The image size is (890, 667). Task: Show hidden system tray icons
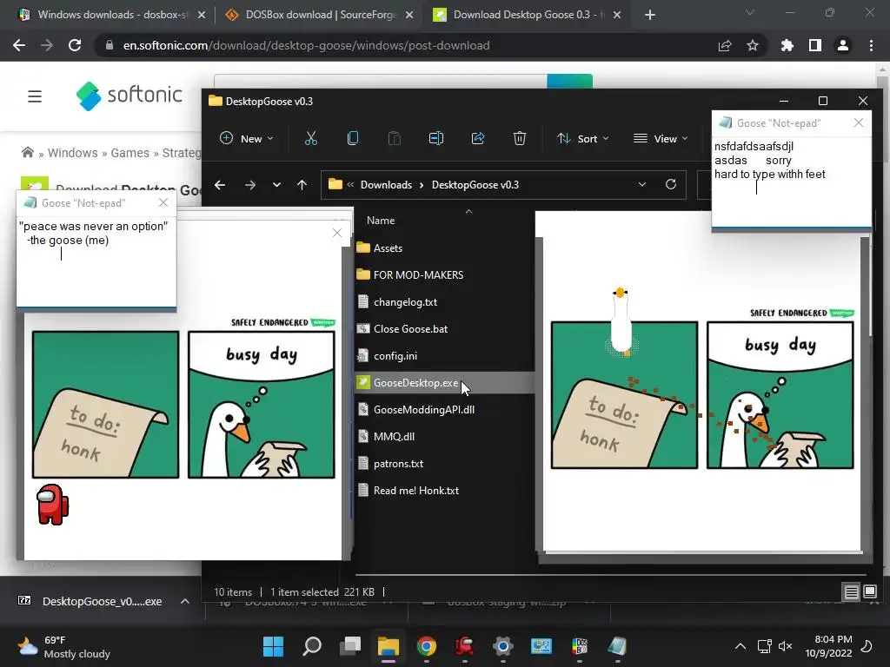[741, 646]
